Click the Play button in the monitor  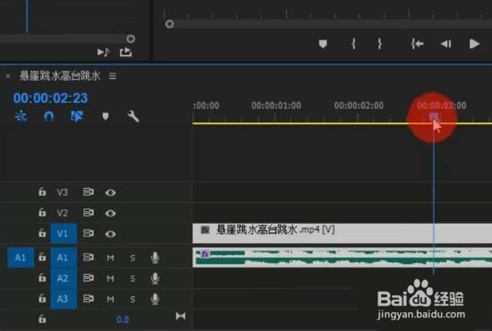point(474,44)
